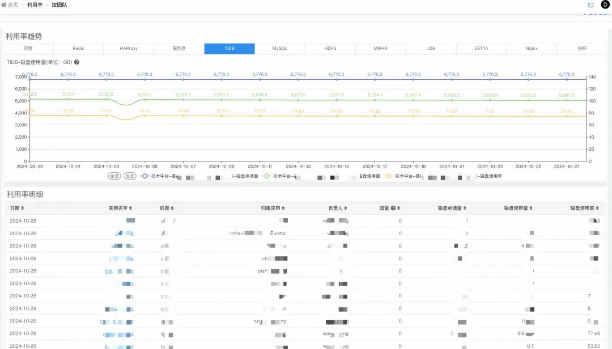Go to 利用率 in the breadcrumb
Screen dimensions: 612x349
pos(35,5)
